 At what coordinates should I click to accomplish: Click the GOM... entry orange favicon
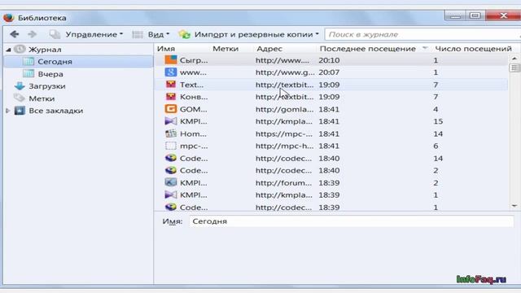(x=171, y=109)
